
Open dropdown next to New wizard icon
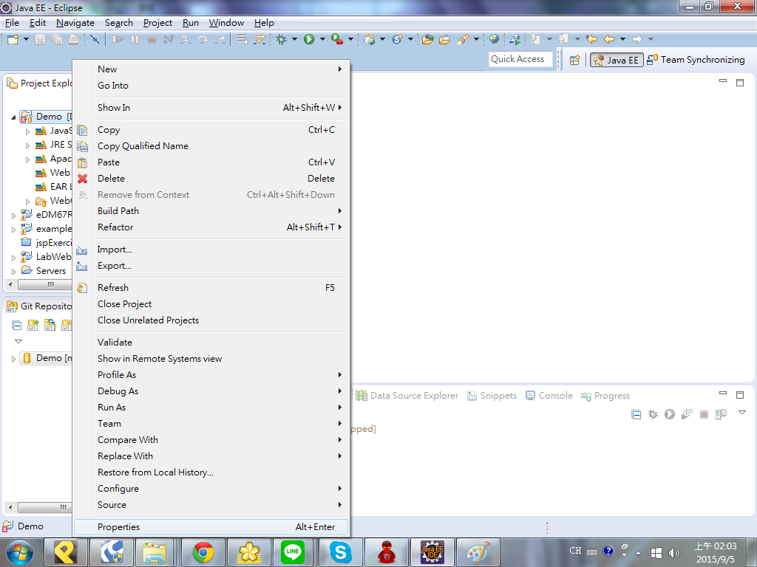click(x=26, y=39)
